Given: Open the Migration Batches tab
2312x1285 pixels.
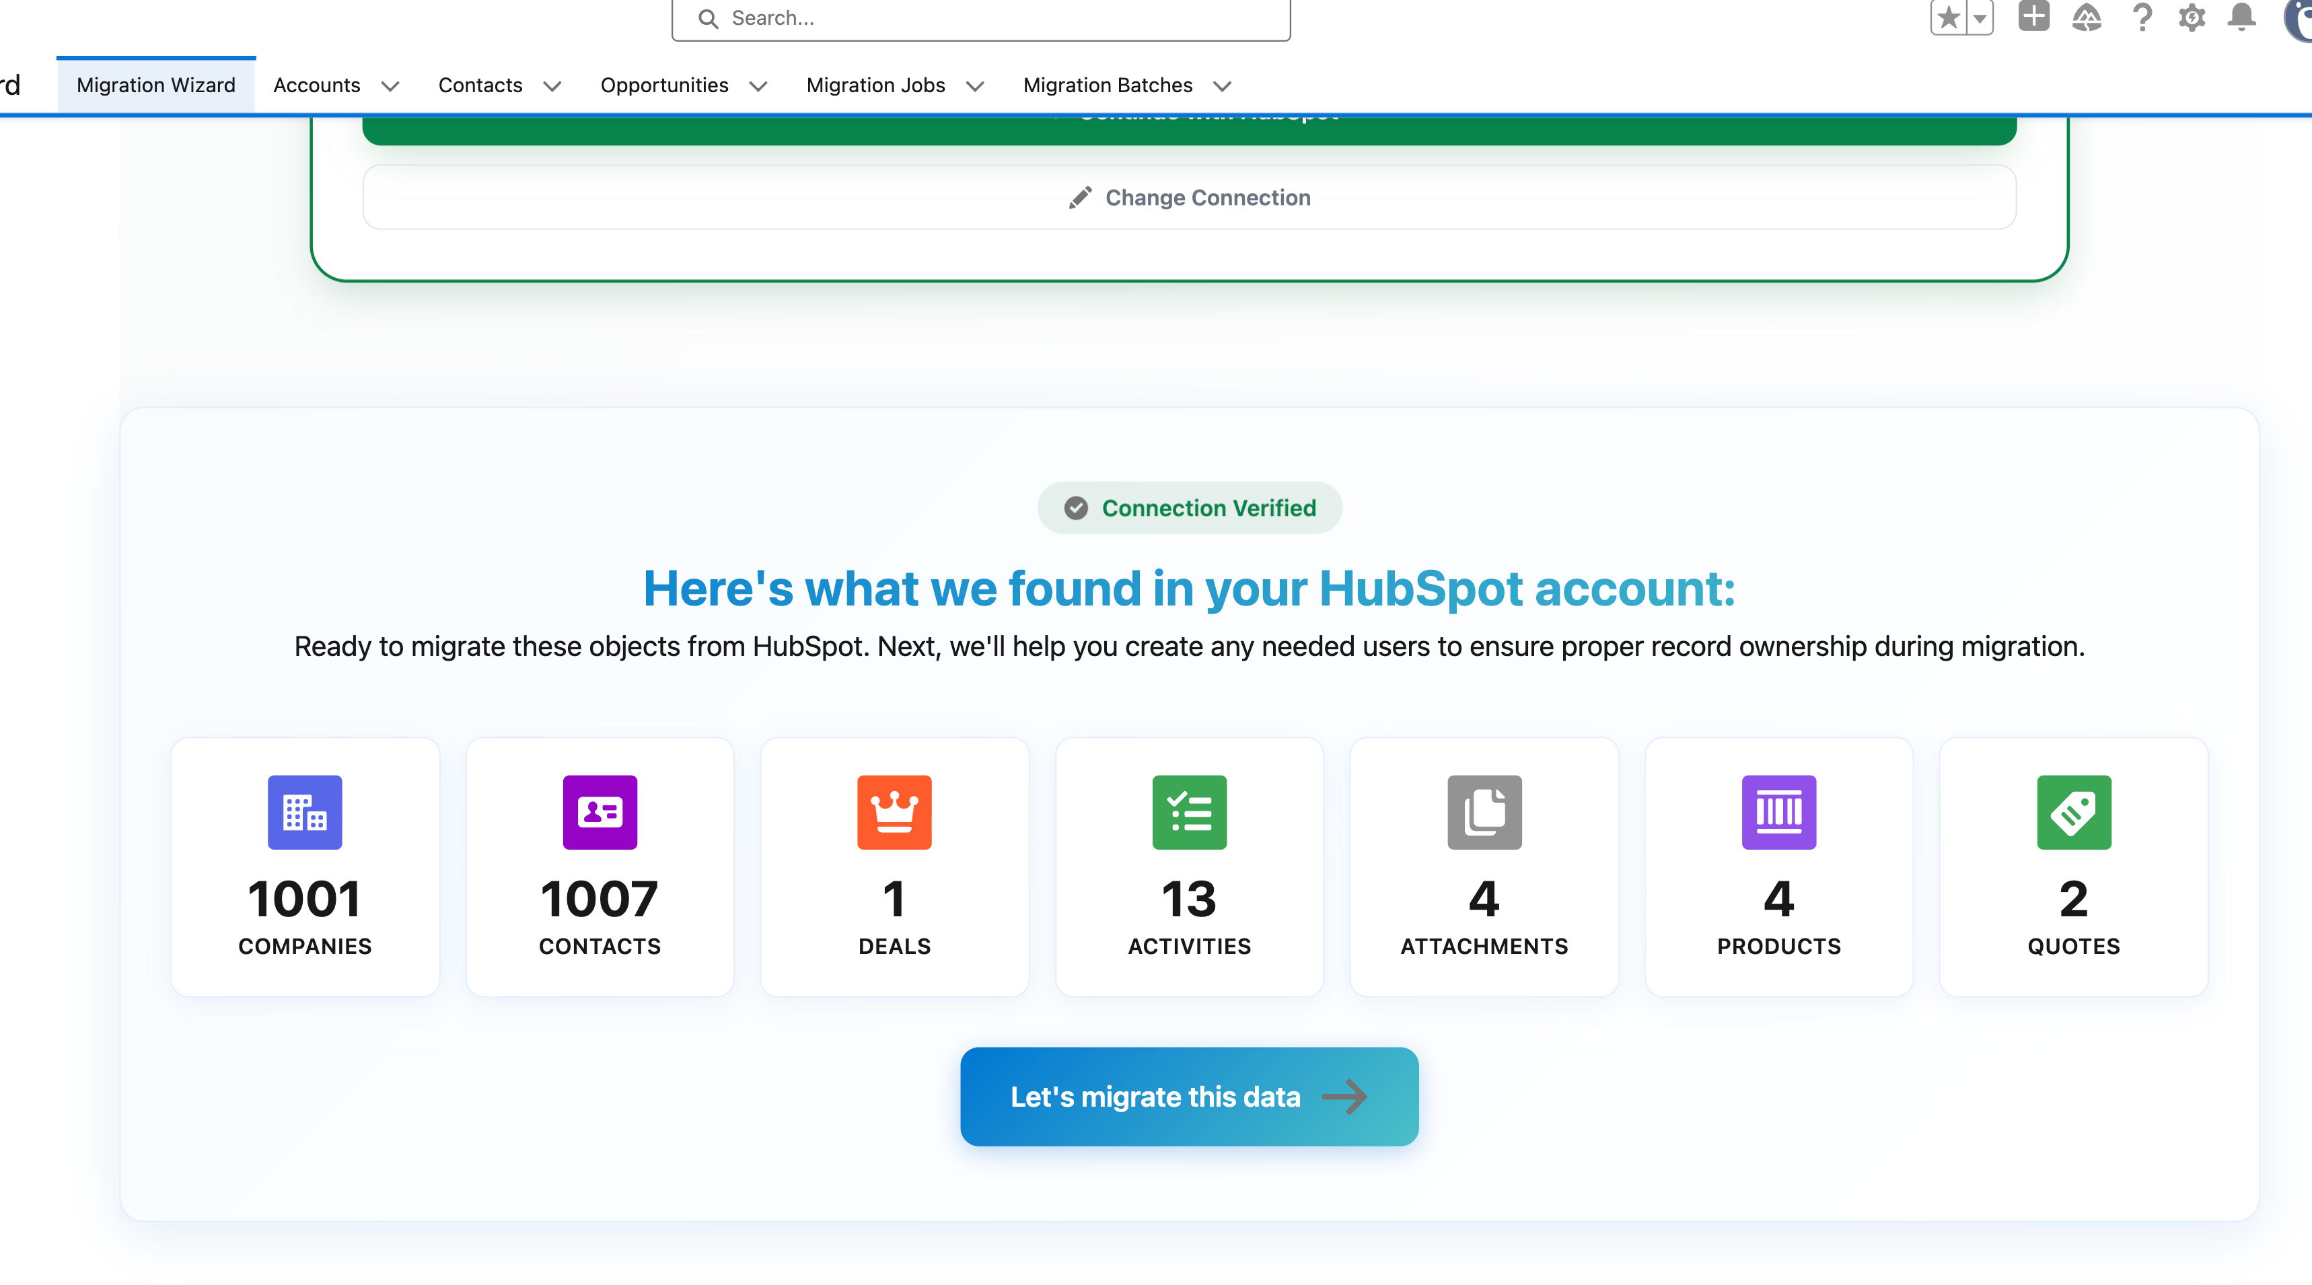Looking at the screenshot, I should pyautogui.click(x=1108, y=84).
